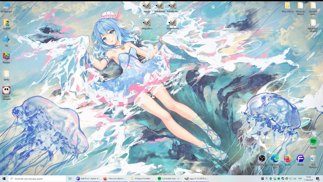The width and height of the screenshot is (323, 182).
Task: Select the Microsoft Edge desktop shortcut
Action: coord(275,161)
